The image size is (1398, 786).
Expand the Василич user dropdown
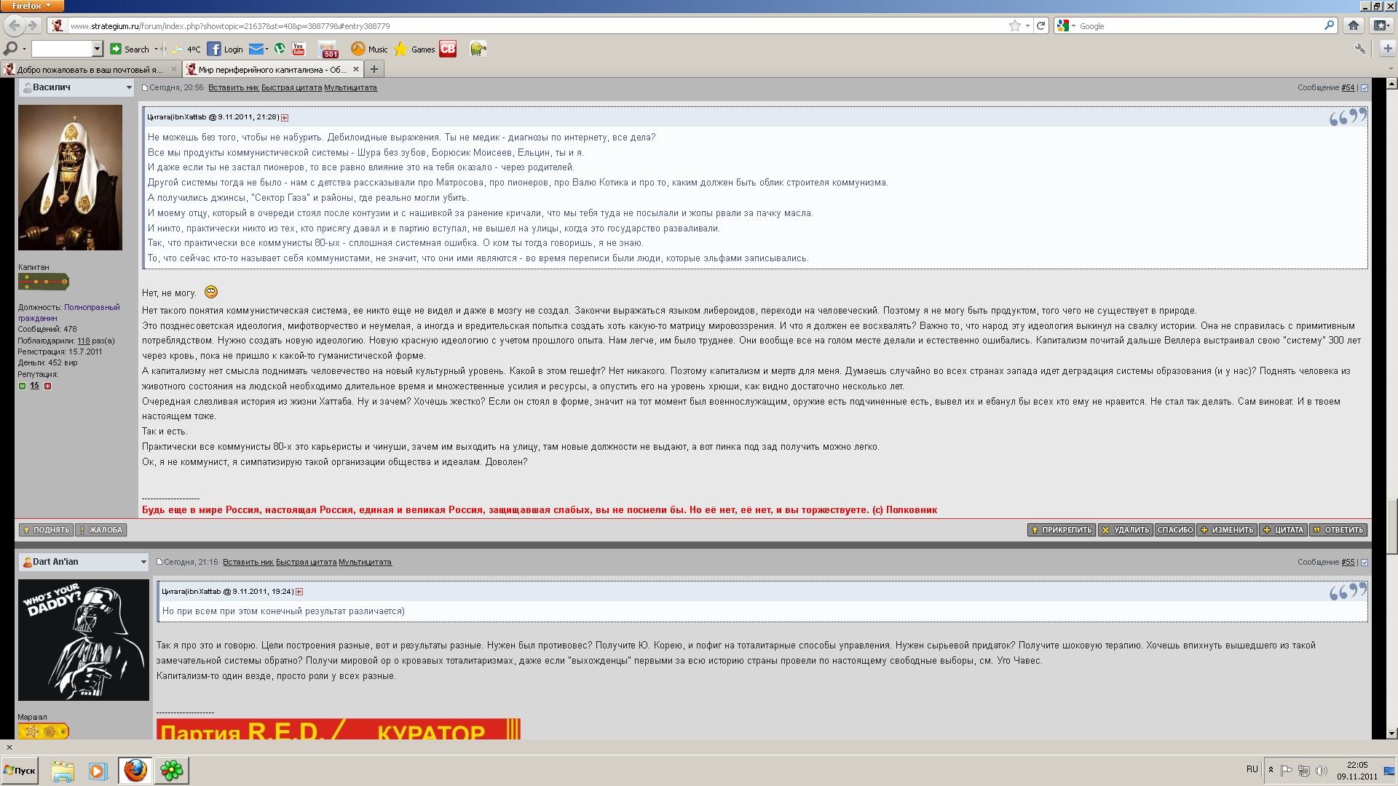click(x=129, y=87)
